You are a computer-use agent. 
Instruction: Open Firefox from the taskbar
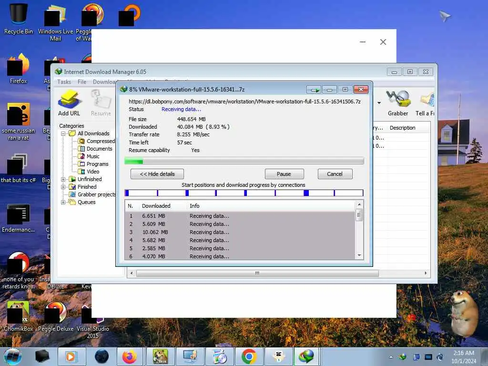(130, 356)
